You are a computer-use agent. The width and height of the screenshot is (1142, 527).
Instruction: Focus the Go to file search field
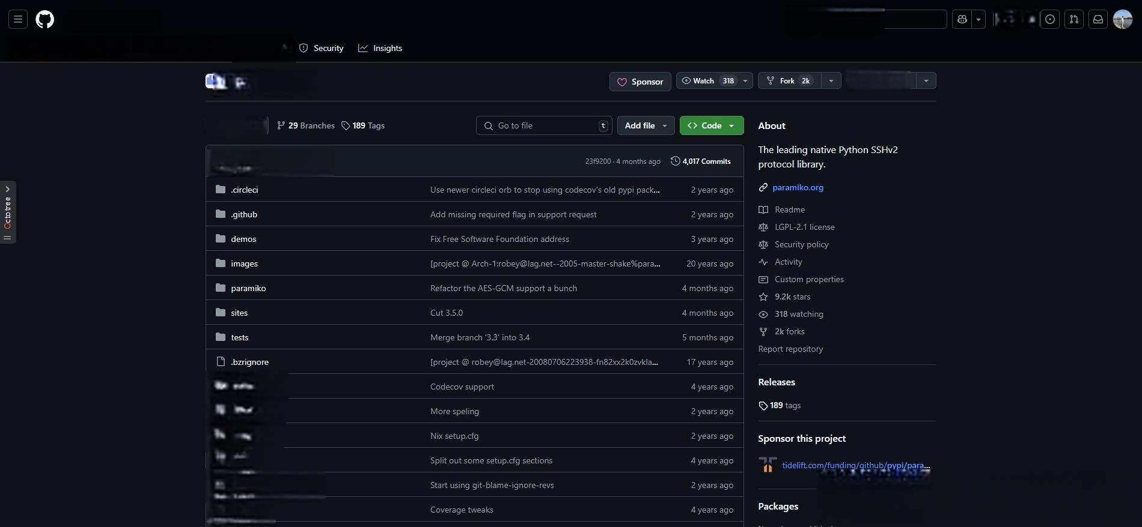tap(544, 125)
